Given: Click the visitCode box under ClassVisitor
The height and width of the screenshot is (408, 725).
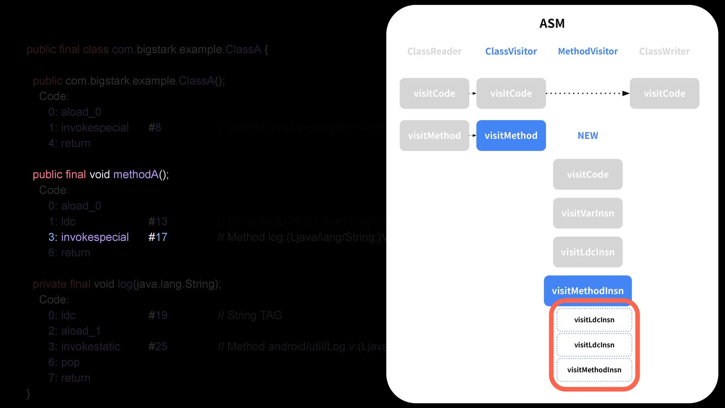Looking at the screenshot, I should (511, 93).
